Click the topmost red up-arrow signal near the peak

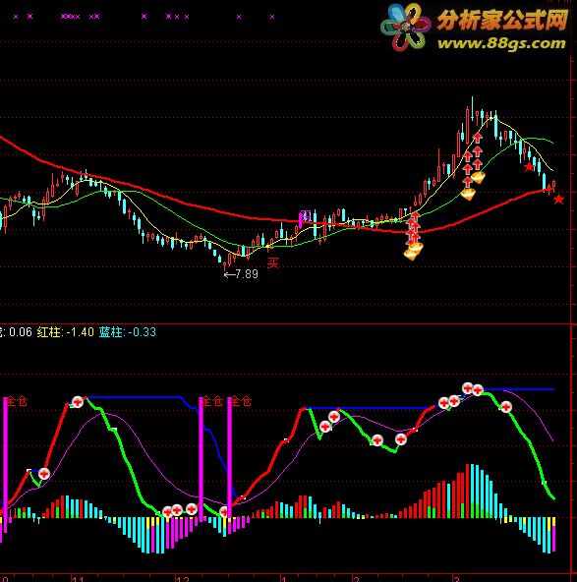tap(478, 138)
